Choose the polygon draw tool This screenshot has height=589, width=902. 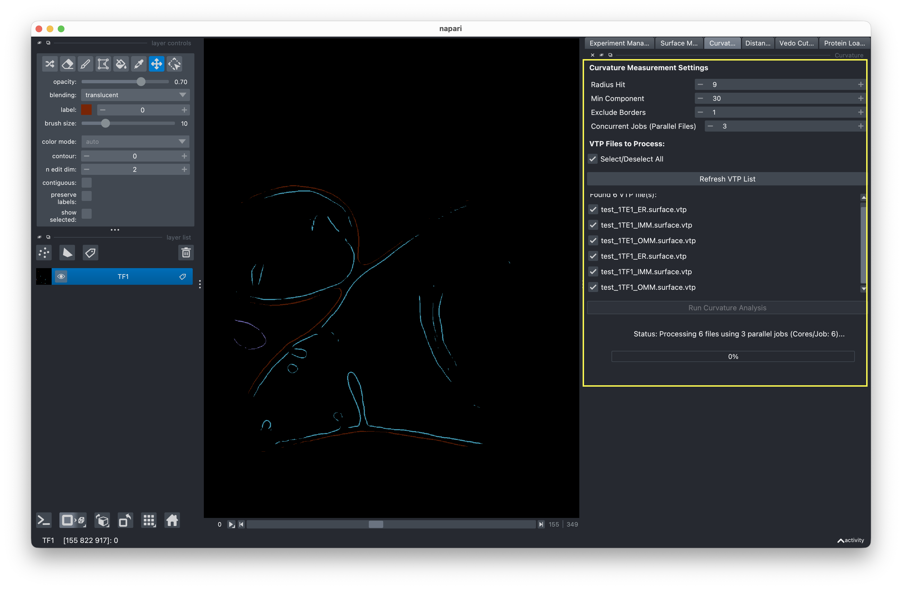pyautogui.click(x=103, y=64)
